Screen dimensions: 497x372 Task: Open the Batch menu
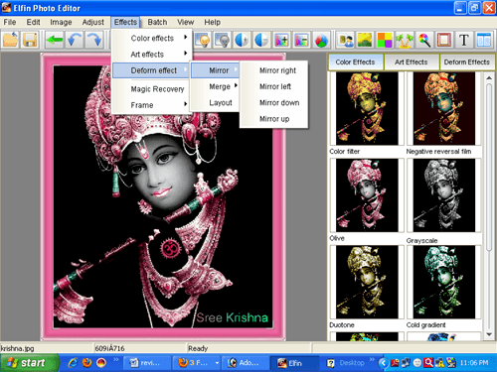coord(157,22)
